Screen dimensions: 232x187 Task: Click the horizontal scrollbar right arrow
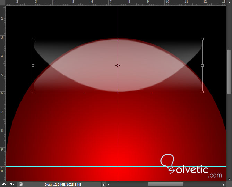pyautogui.click(x=224, y=185)
